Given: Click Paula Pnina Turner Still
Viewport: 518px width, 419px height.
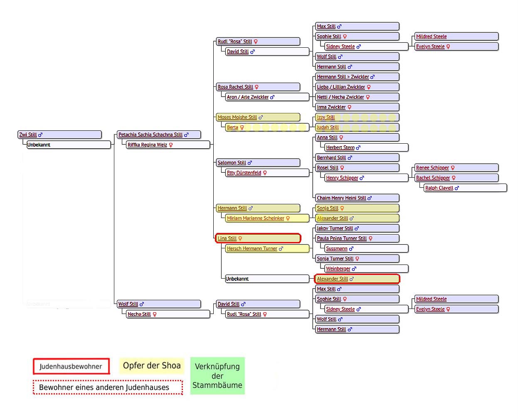Looking at the screenshot, I should pyautogui.click(x=342, y=238).
